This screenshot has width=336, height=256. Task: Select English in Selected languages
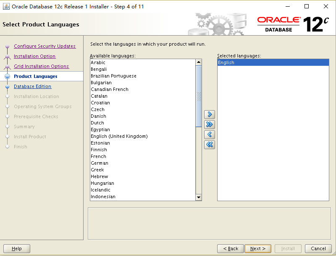273,62
